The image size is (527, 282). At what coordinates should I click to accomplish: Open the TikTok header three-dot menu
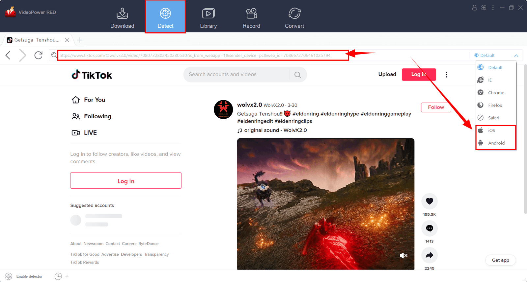446,75
